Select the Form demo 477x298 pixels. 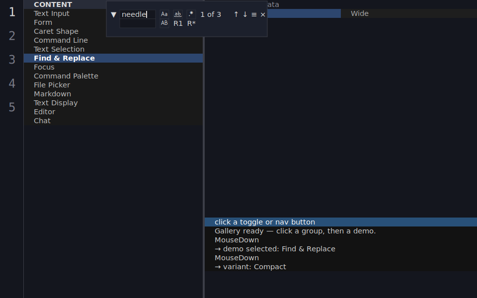[113, 22]
